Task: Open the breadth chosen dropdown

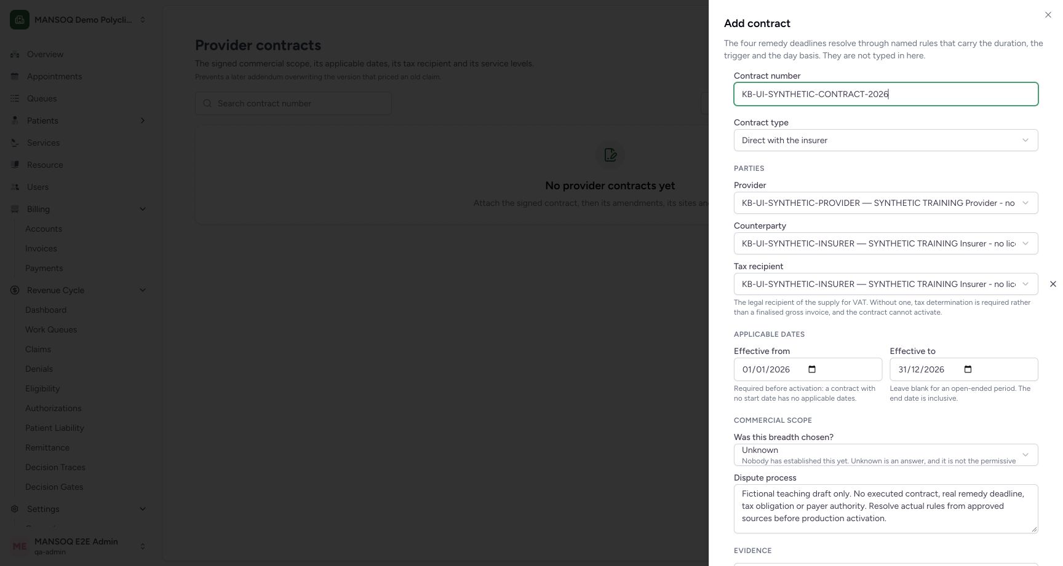Action: point(886,455)
